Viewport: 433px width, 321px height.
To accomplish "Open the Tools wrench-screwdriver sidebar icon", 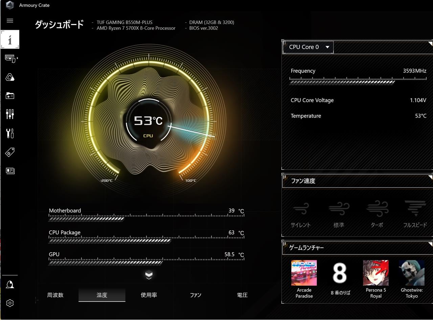I will tap(10, 133).
